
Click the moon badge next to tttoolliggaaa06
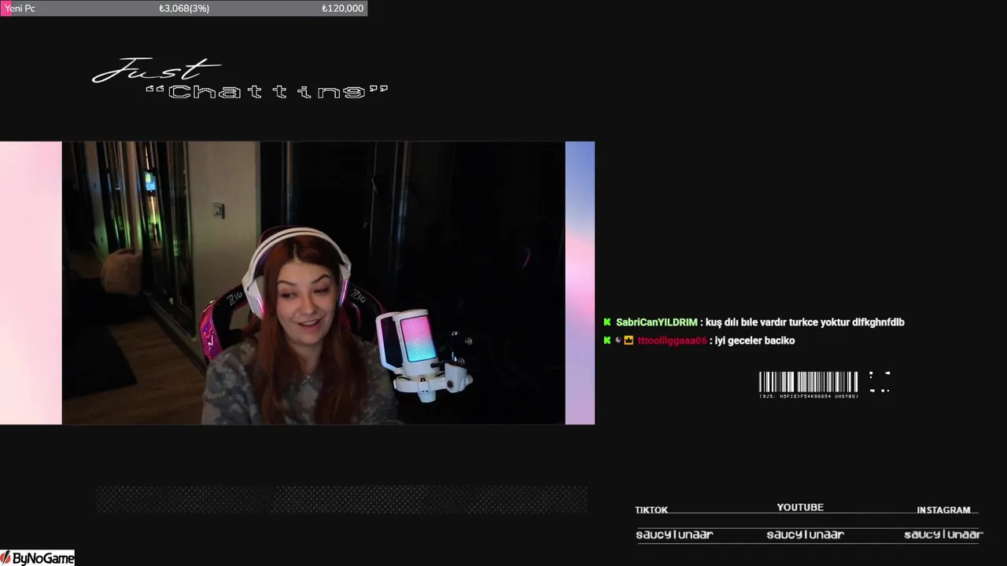[x=618, y=340]
